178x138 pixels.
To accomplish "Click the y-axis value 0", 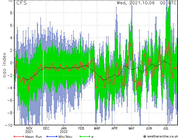I will [11, 63].
